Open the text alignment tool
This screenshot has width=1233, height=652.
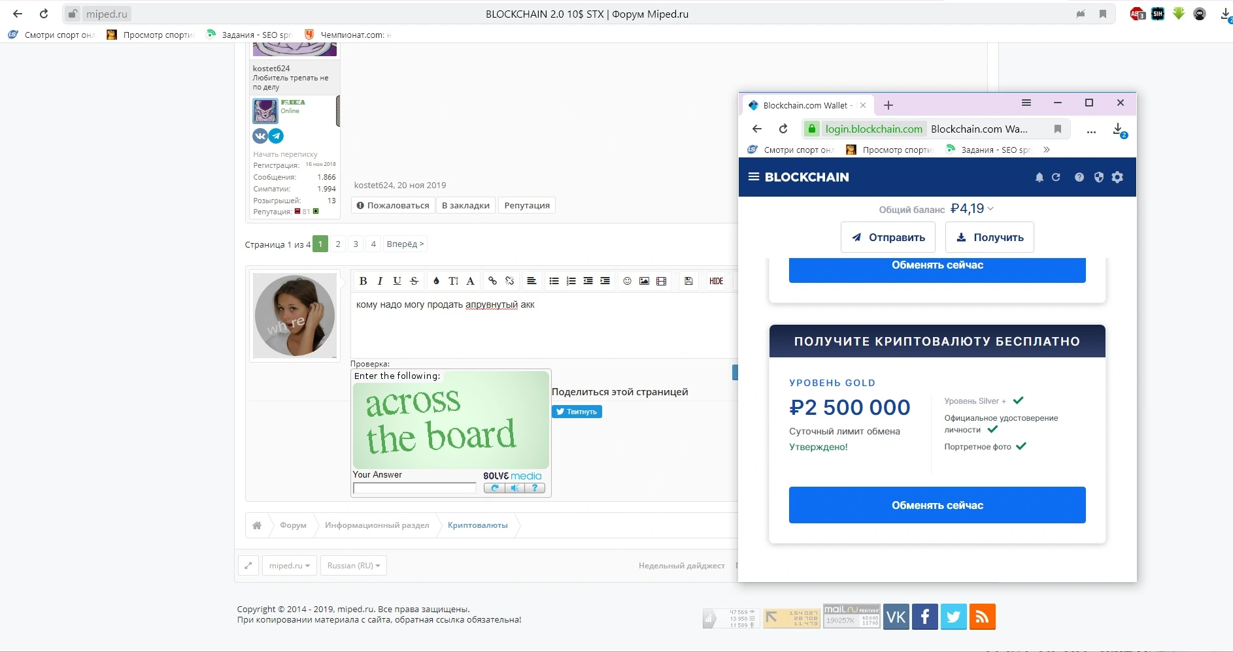(x=532, y=281)
